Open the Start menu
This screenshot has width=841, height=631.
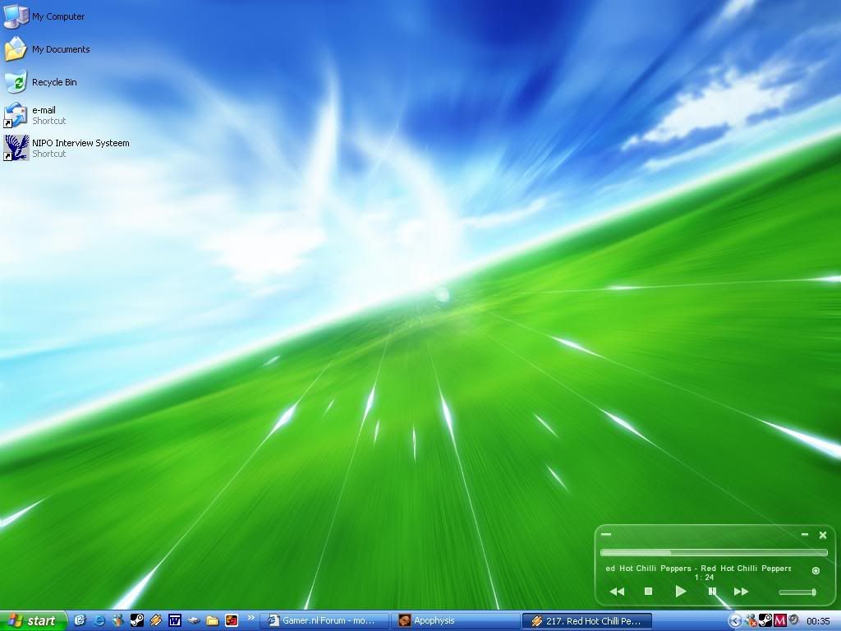click(33, 621)
